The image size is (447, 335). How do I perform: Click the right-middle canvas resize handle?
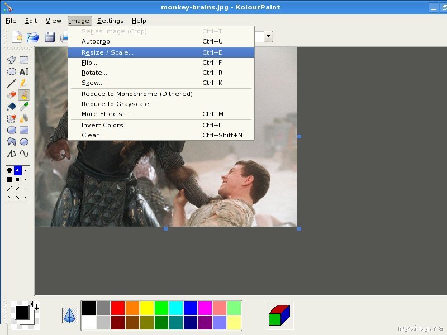(299, 136)
